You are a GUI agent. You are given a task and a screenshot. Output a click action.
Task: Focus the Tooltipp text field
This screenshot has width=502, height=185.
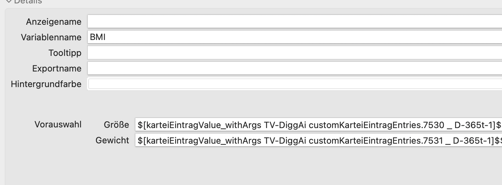point(295,53)
